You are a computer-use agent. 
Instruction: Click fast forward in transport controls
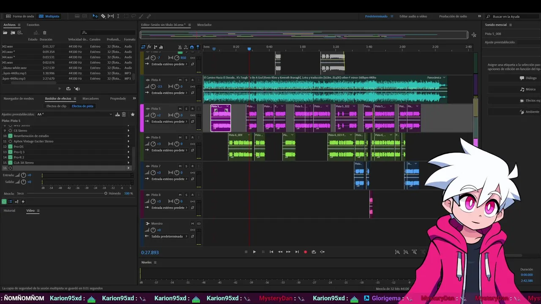288,252
